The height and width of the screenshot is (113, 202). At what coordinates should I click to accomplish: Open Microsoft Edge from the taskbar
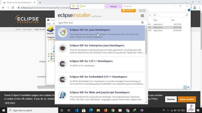coord(91,110)
